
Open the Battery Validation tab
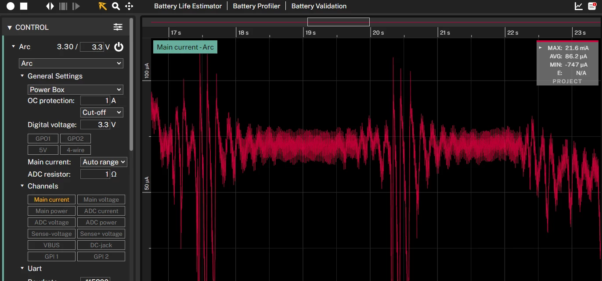pos(319,6)
